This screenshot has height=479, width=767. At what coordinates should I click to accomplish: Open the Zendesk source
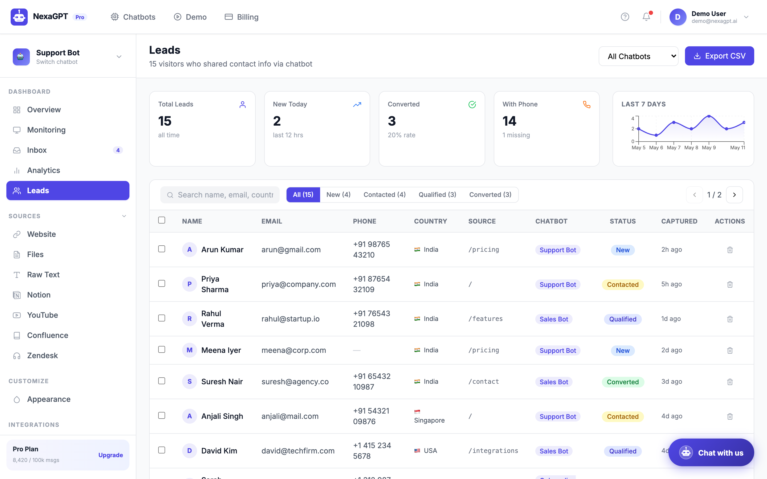(68, 356)
